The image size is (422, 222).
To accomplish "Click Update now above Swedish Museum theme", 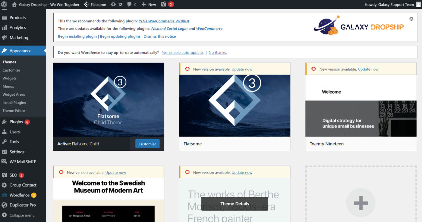I will tap(116, 173).
